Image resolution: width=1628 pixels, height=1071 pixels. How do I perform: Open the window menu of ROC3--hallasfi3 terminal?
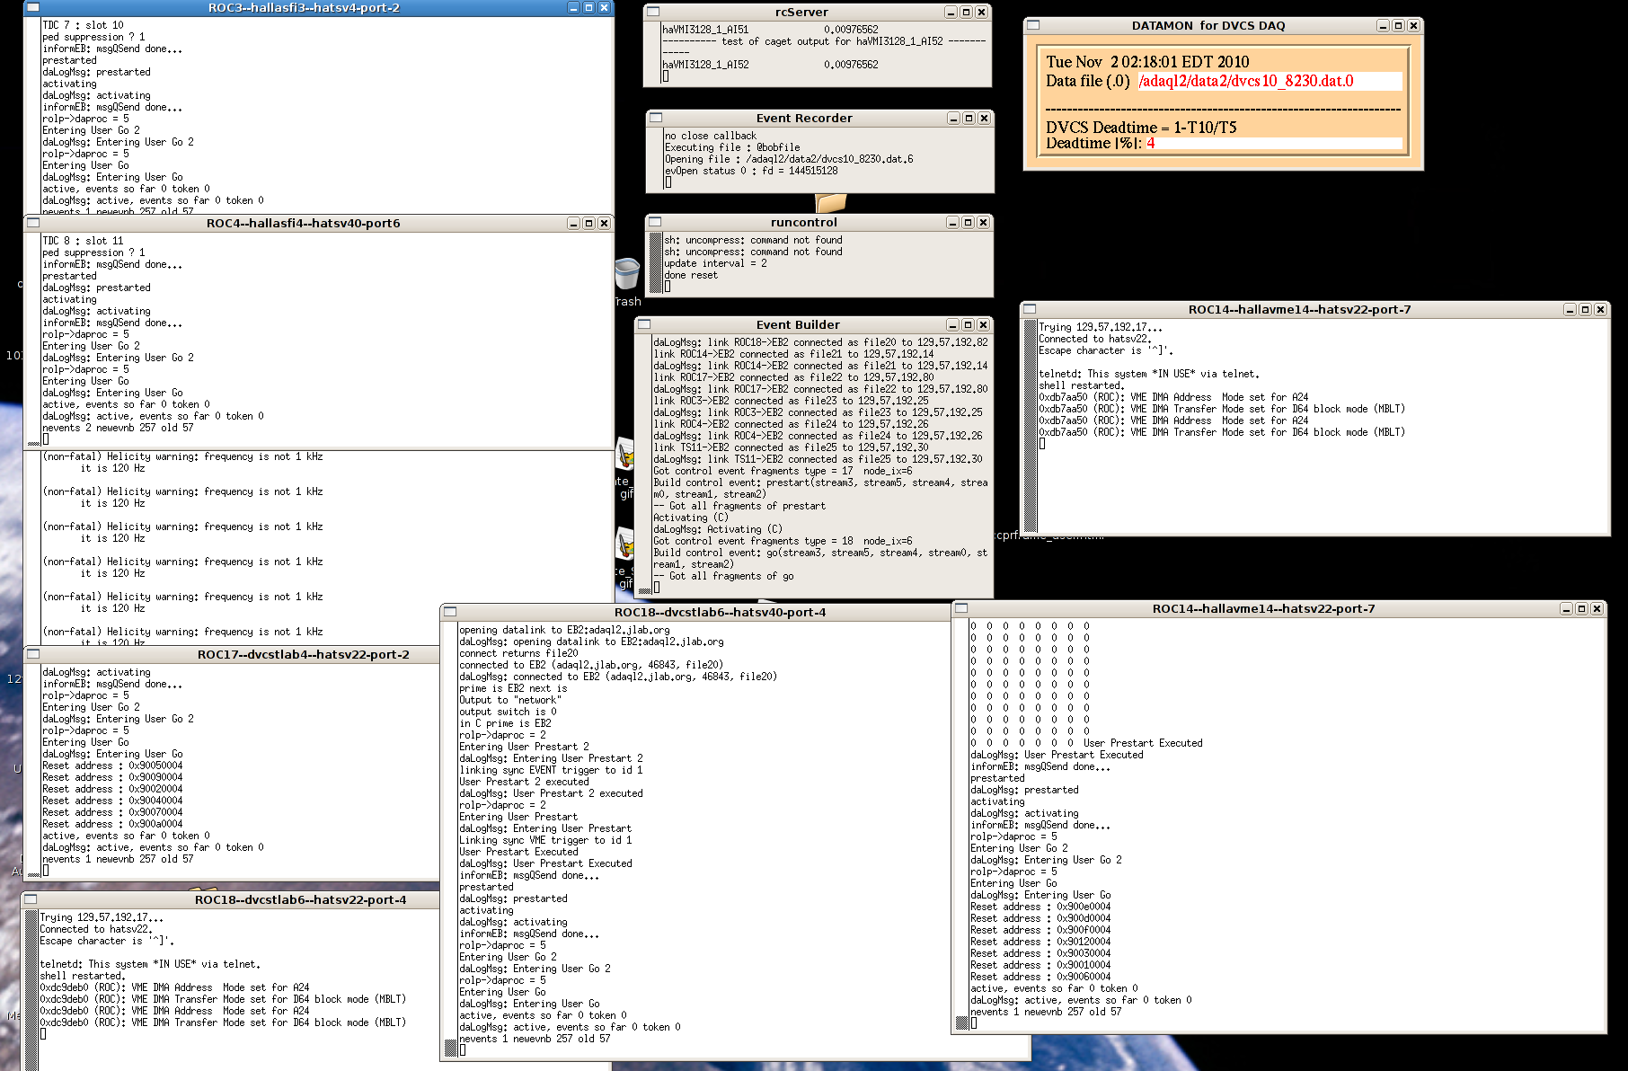(x=32, y=7)
